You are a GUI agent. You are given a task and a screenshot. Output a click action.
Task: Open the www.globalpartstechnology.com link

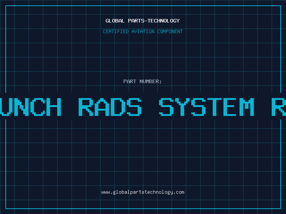click(x=143, y=192)
